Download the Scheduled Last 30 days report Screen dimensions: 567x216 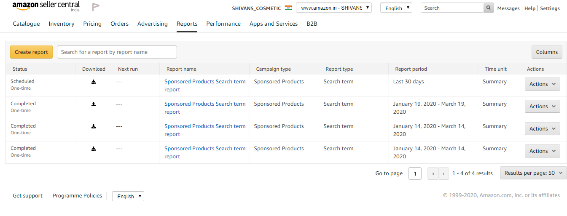click(94, 82)
